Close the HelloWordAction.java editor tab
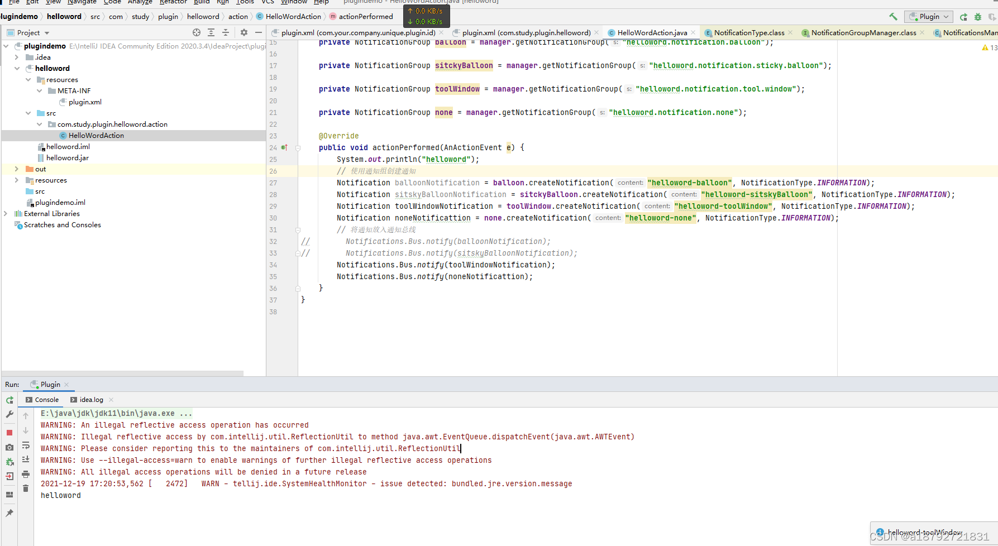Screen dimensions: 998x546 click(693, 32)
